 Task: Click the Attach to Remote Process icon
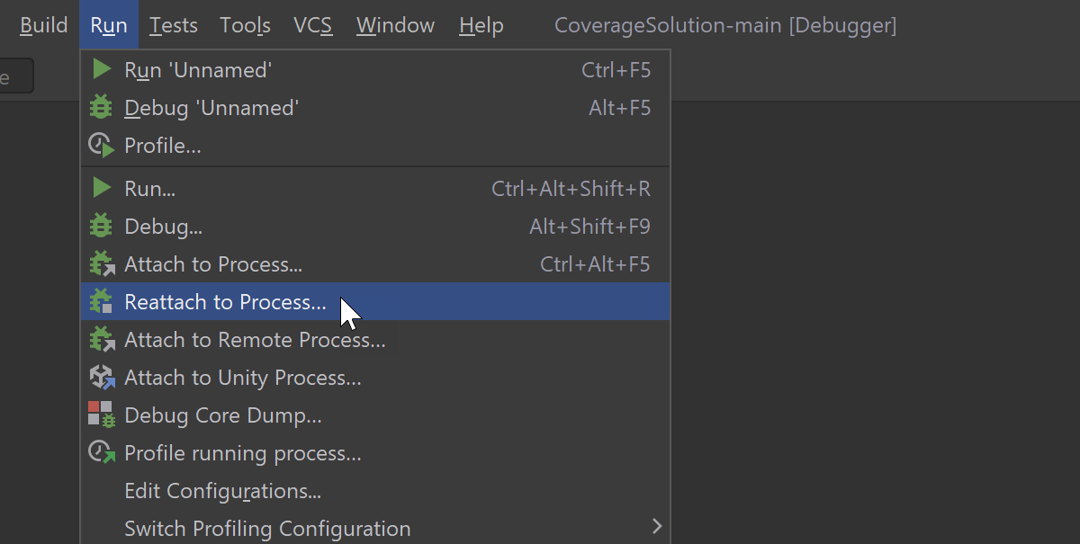tap(102, 340)
